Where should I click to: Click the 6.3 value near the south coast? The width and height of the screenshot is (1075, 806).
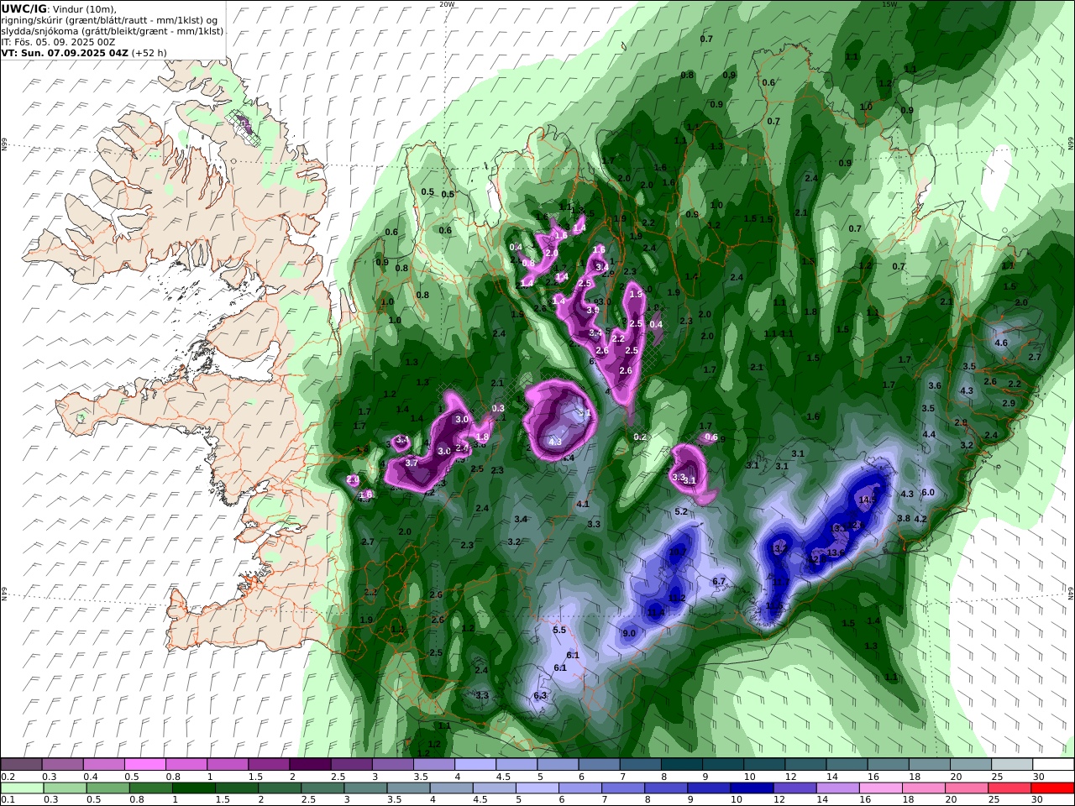tap(540, 695)
